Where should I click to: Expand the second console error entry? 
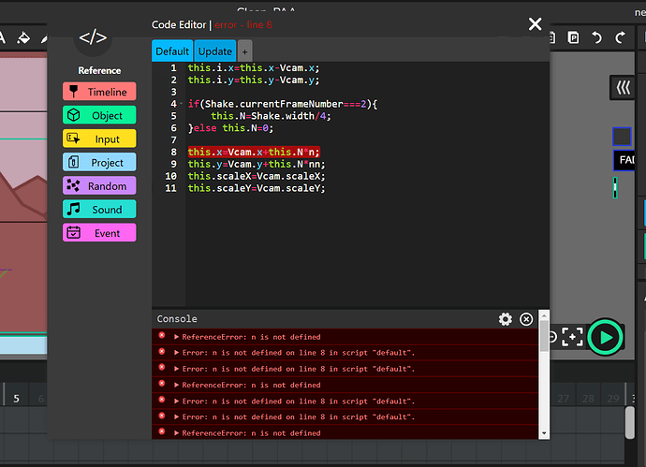tap(176, 353)
